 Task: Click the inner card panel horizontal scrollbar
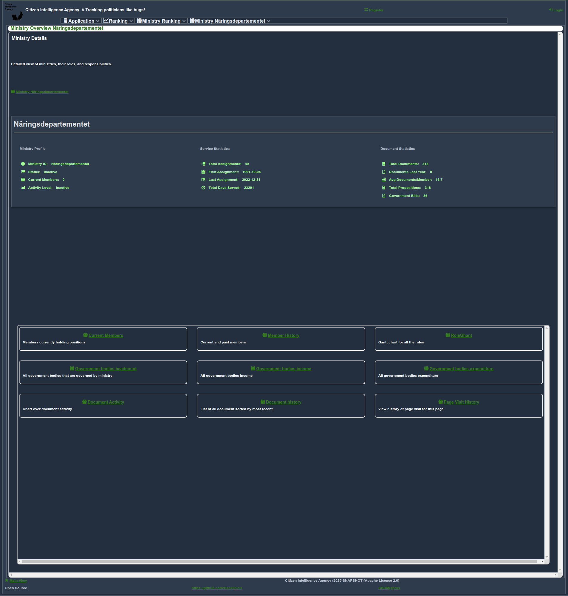coord(279,561)
